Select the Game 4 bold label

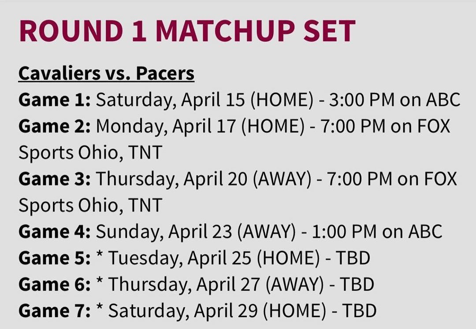tap(55, 232)
